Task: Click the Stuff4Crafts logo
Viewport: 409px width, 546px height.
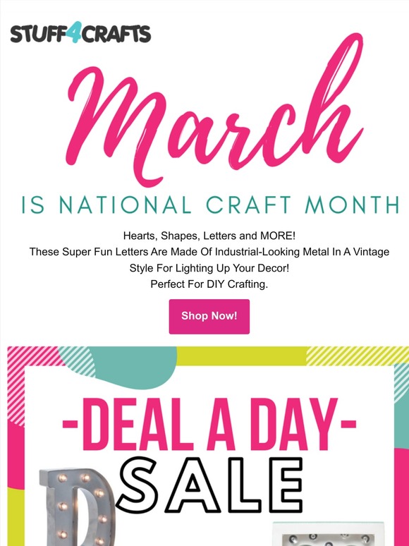Action: tap(80, 32)
